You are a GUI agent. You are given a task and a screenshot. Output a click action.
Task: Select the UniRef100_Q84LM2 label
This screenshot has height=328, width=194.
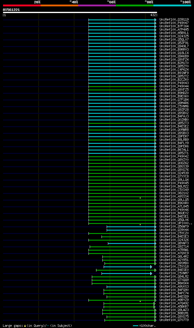pos(174,277)
